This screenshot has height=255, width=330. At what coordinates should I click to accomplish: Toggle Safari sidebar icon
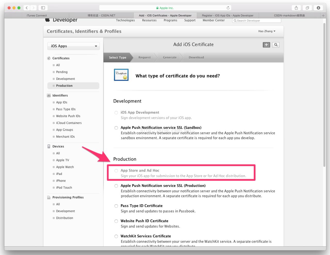tap(43, 8)
